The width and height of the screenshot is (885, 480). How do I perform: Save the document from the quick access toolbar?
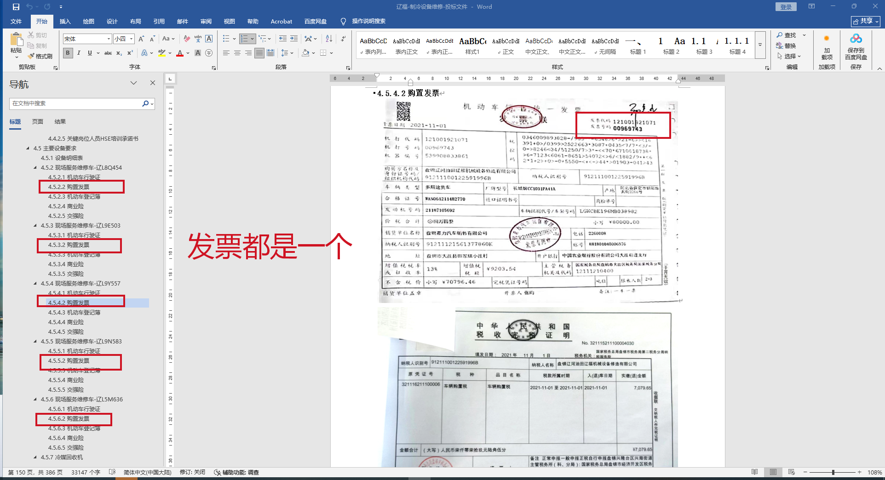16,7
